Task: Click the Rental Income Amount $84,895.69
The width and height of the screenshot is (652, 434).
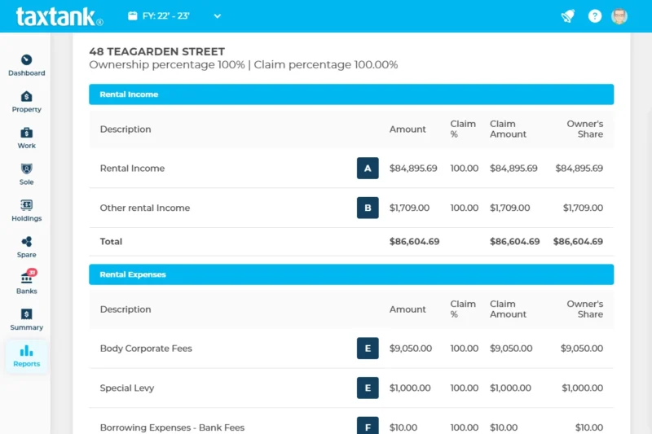Action: (x=413, y=169)
